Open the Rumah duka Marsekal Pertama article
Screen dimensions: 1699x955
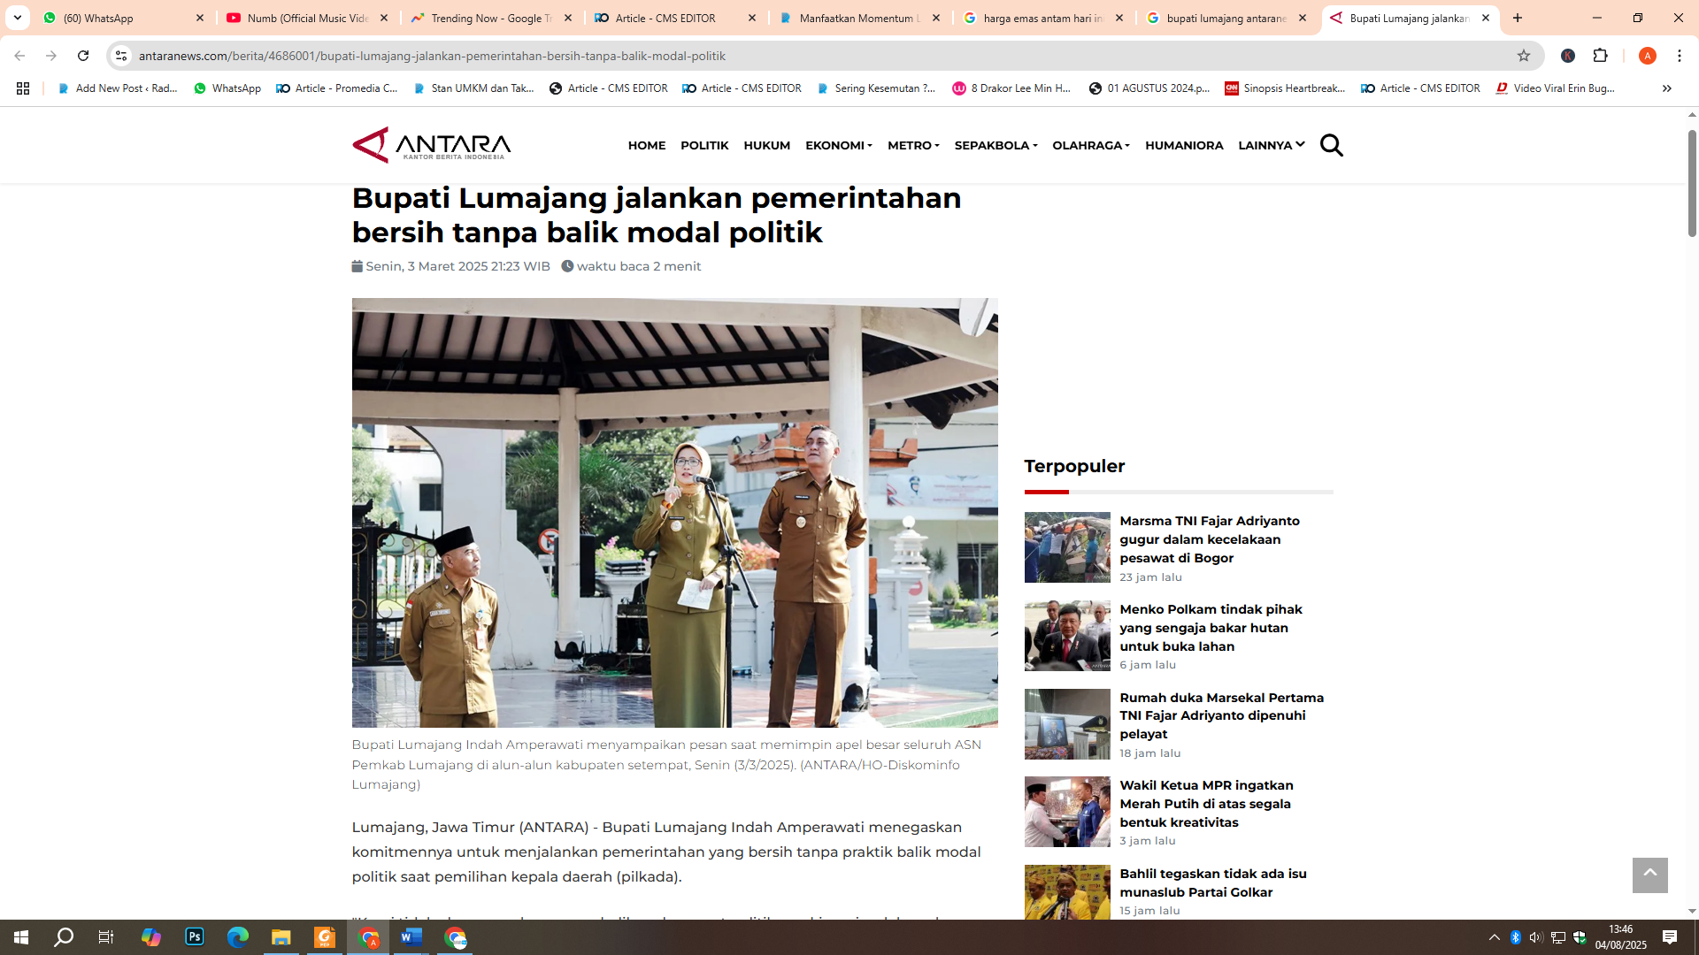pyautogui.click(x=1221, y=715)
